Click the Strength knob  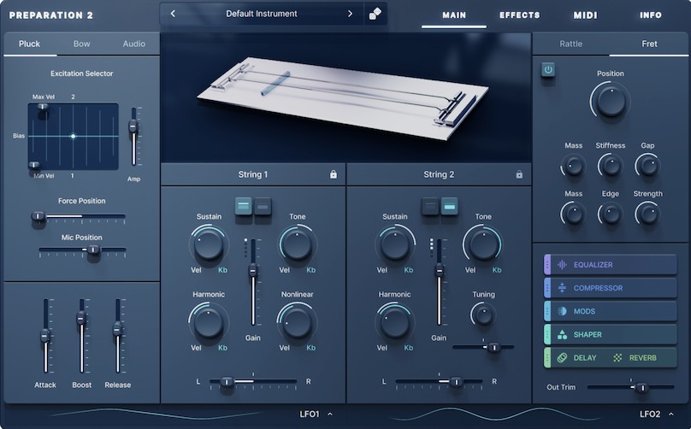[647, 214]
